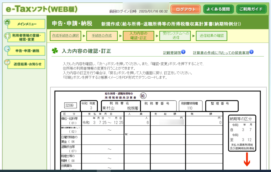The width and height of the screenshot is (271, 172).
Task: Click the help icon after 留意事項 link
Action: coord(251,52)
